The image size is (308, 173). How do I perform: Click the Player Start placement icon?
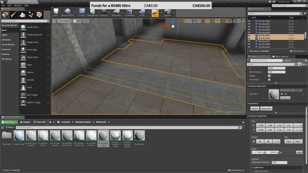click(23, 57)
